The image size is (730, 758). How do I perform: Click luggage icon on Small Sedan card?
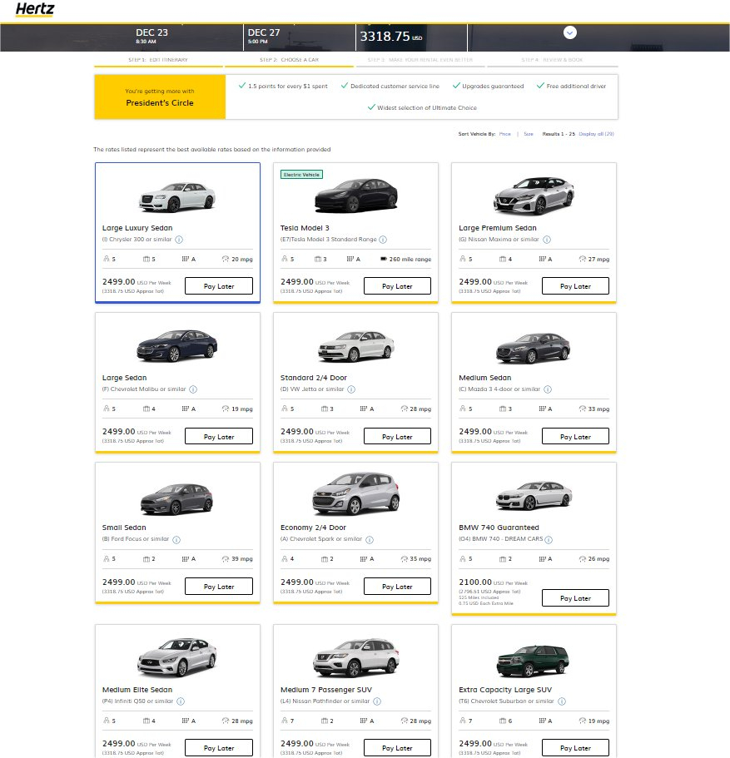click(146, 559)
